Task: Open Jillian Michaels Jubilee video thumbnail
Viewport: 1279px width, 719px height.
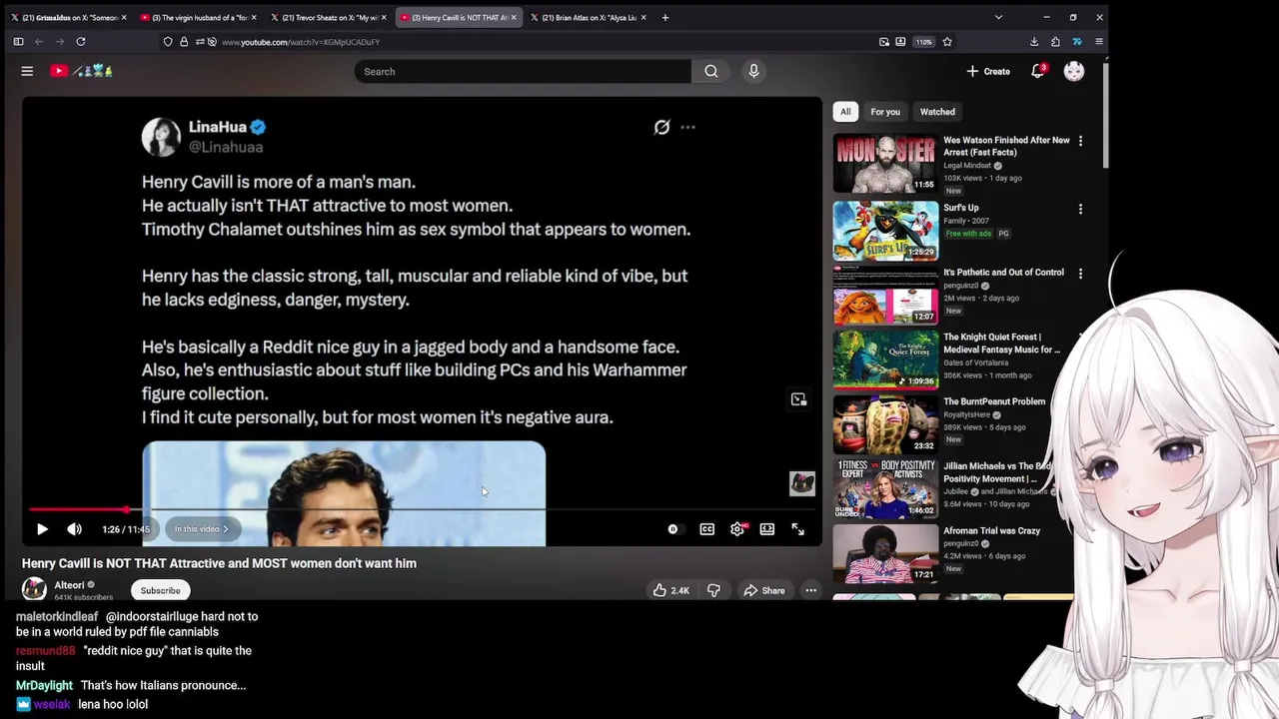Action: click(885, 489)
